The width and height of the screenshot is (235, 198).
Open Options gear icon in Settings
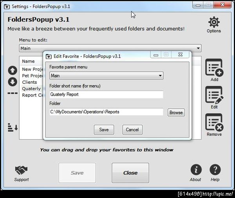pos(214,22)
